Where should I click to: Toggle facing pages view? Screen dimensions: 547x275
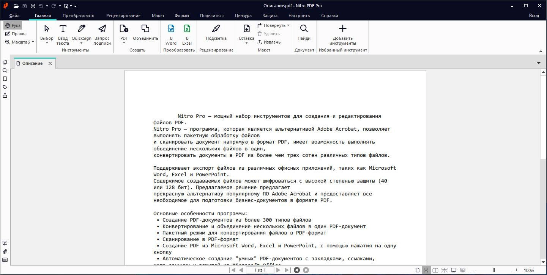pos(435,270)
